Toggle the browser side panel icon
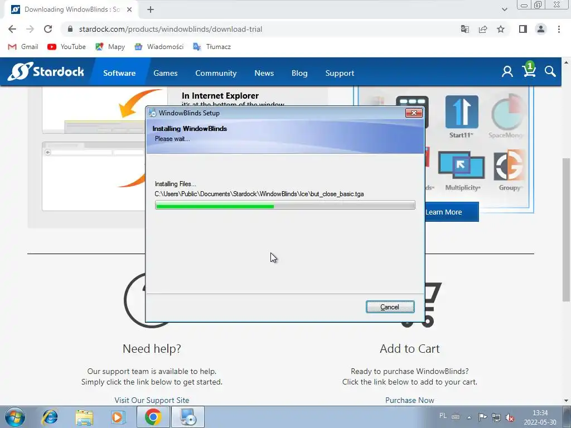 tap(523, 29)
